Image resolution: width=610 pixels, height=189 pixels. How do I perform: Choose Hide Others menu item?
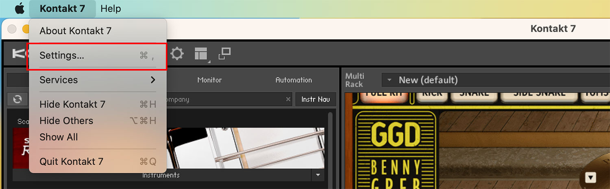pyautogui.click(x=98, y=121)
